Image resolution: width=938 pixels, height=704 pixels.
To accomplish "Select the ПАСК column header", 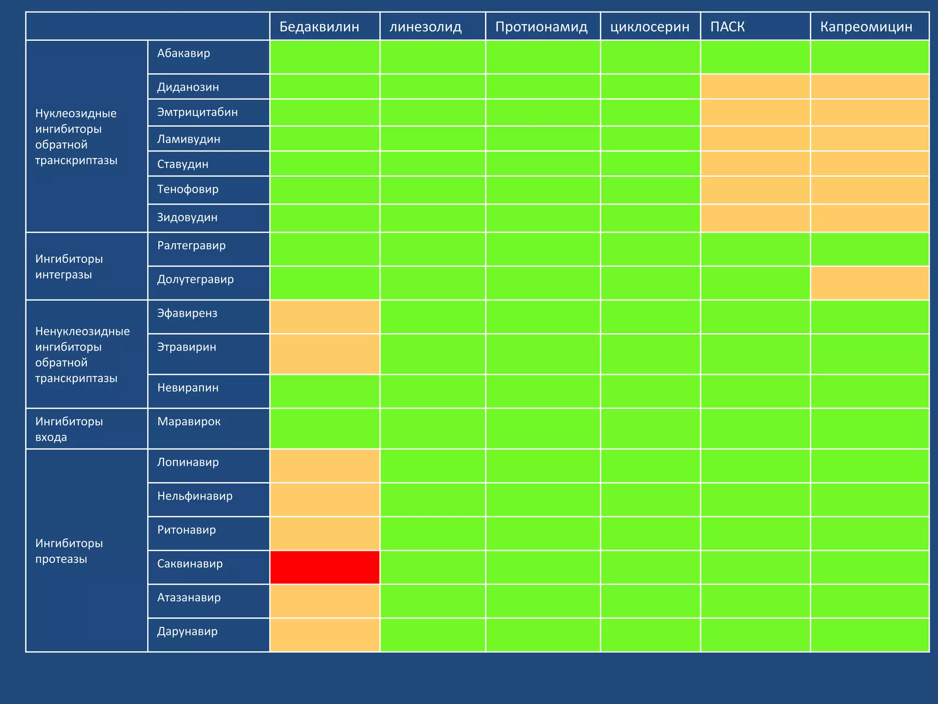I will click(727, 27).
